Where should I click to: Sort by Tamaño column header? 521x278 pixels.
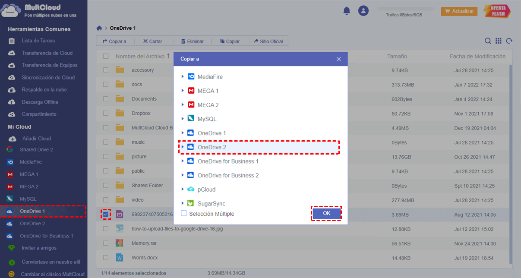397,56
